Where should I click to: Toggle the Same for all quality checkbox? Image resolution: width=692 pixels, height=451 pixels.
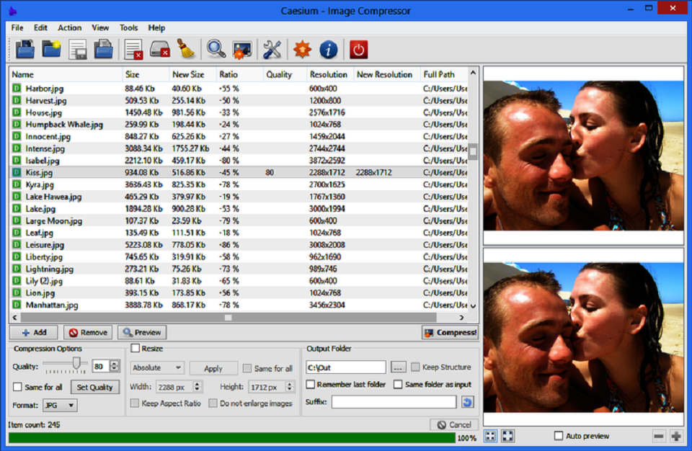(17, 387)
